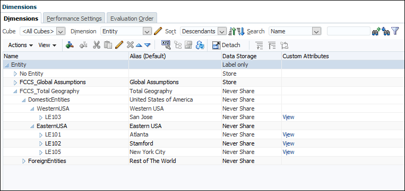Click the alias cell 'New York City'
The width and height of the screenshot is (405, 191).
click(148, 152)
